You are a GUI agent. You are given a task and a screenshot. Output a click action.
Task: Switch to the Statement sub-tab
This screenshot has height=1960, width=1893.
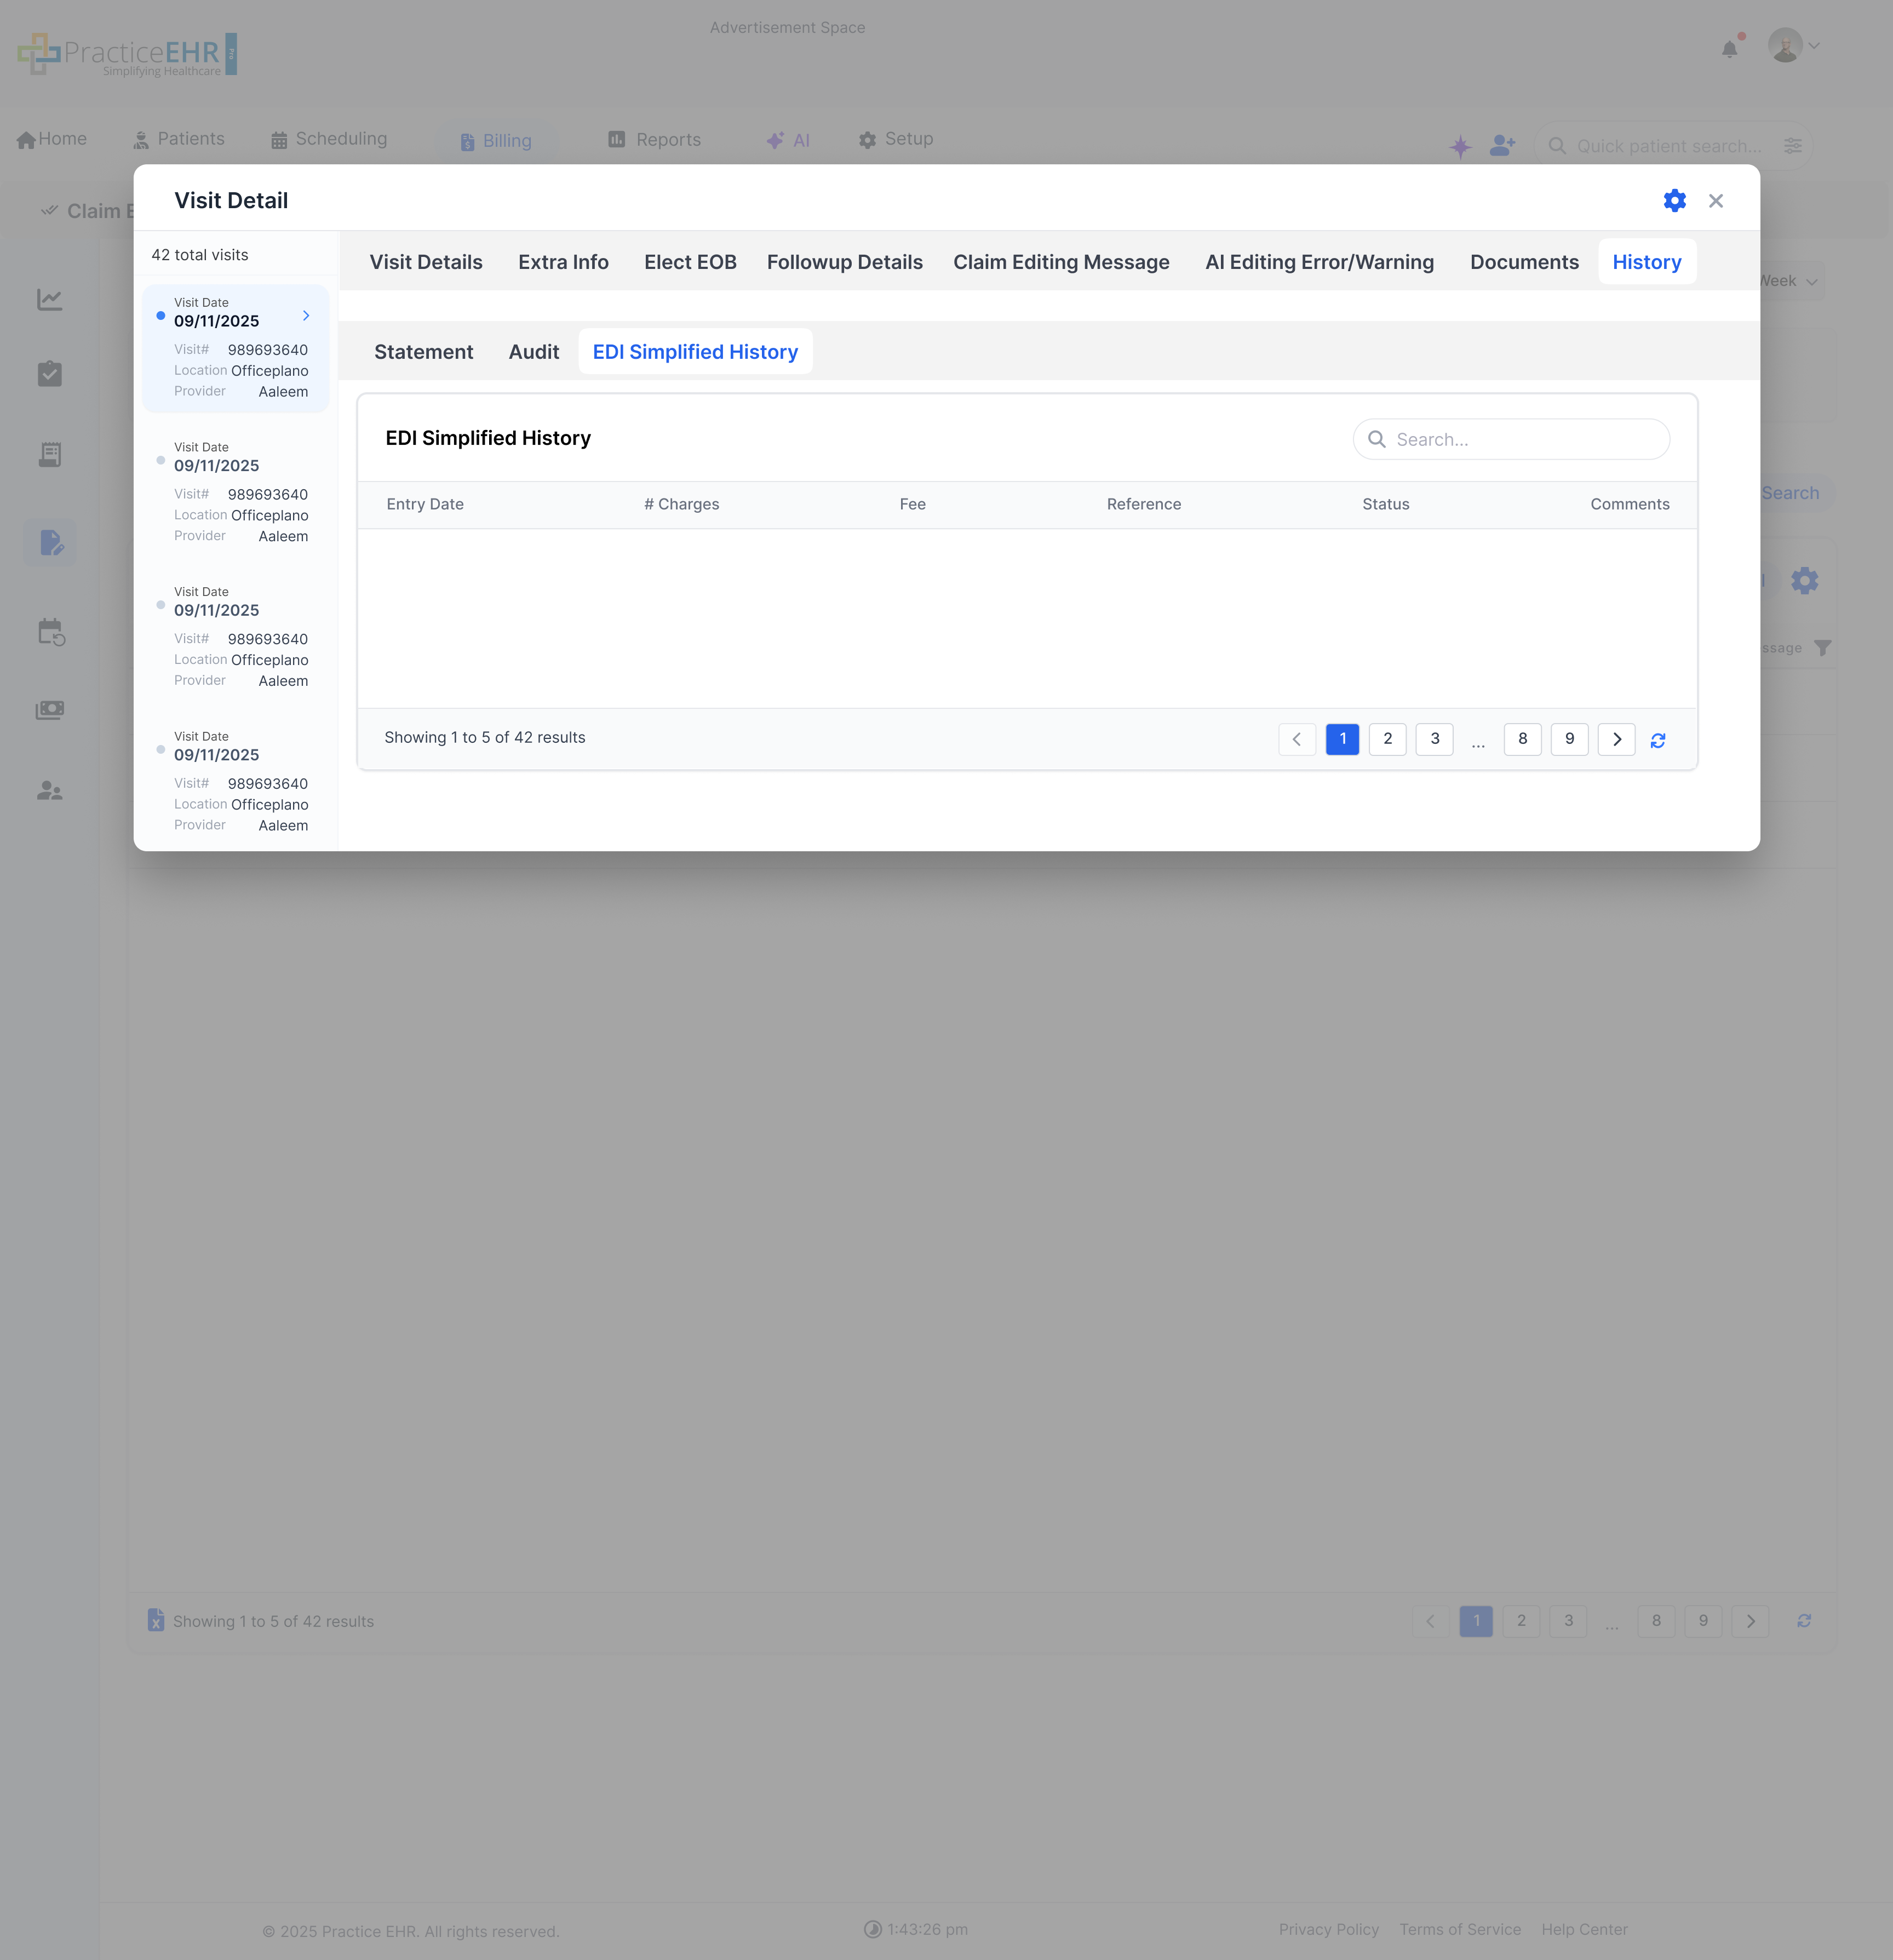coord(423,352)
